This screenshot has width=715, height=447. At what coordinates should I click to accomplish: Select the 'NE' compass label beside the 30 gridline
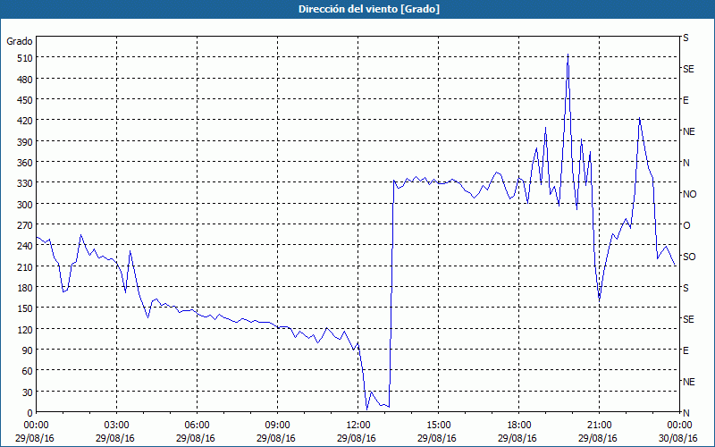coord(689,382)
